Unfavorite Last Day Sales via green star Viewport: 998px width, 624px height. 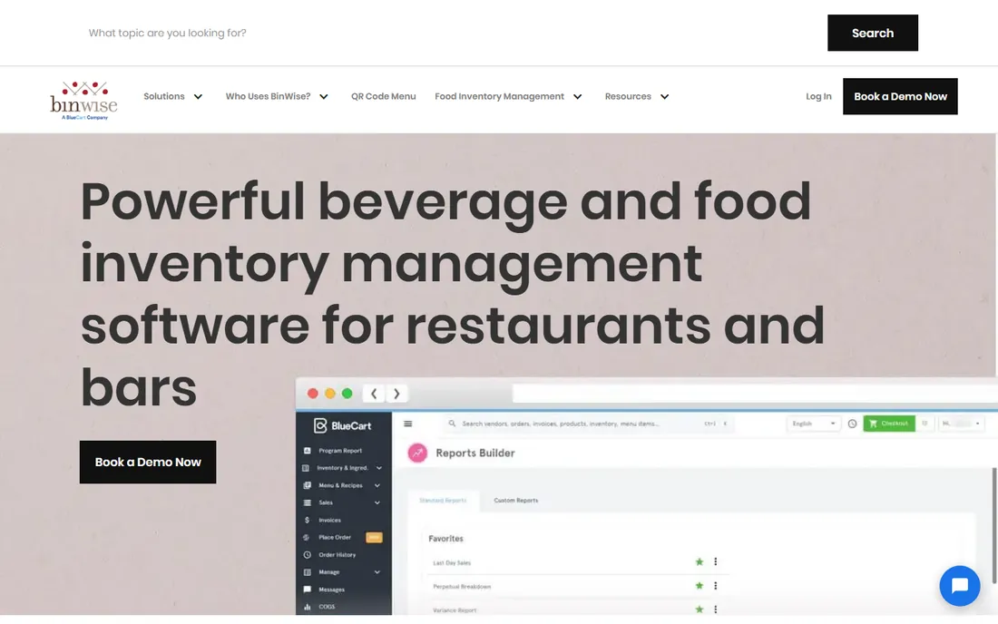click(700, 561)
